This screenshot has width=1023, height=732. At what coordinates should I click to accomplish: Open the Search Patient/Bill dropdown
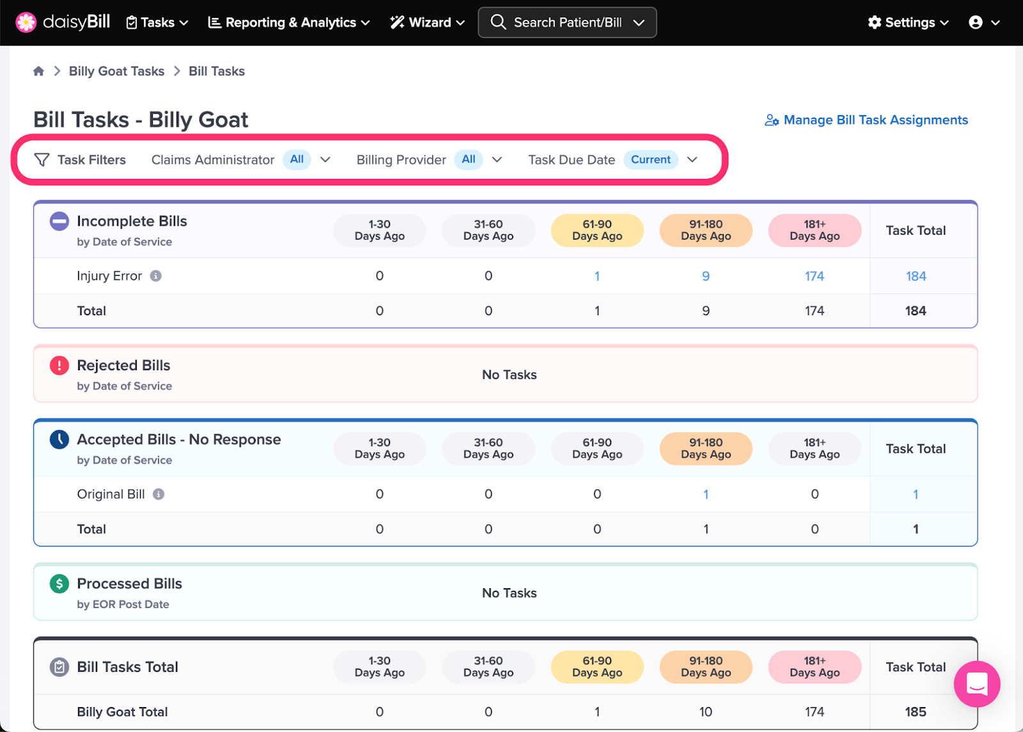click(567, 22)
